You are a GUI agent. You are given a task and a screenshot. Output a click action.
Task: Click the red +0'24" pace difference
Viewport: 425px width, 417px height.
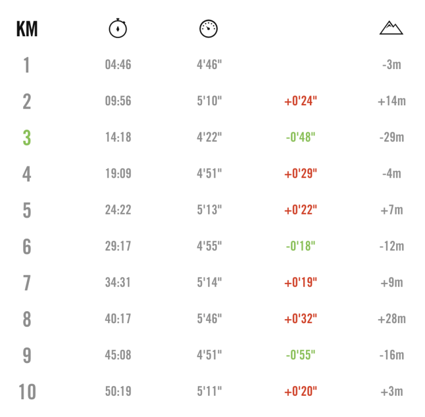[x=301, y=101]
